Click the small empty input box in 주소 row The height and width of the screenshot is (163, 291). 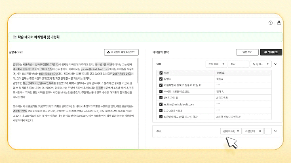coord(268,131)
